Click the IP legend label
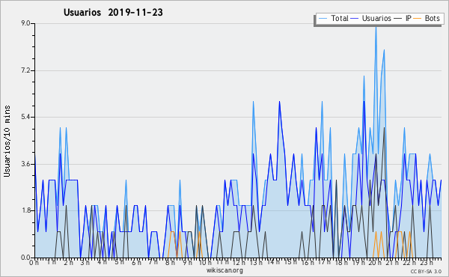Image resolution: width=449 pixels, height=277 pixels. [x=409, y=18]
